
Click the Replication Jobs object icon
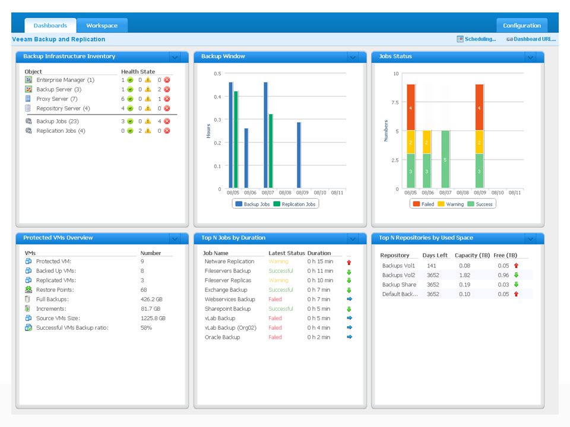[x=28, y=130]
